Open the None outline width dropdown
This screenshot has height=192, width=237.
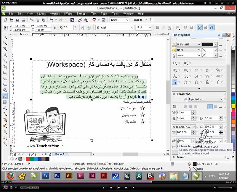[199, 55]
